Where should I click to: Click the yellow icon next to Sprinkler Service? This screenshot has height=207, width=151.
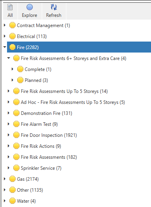[16, 168]
